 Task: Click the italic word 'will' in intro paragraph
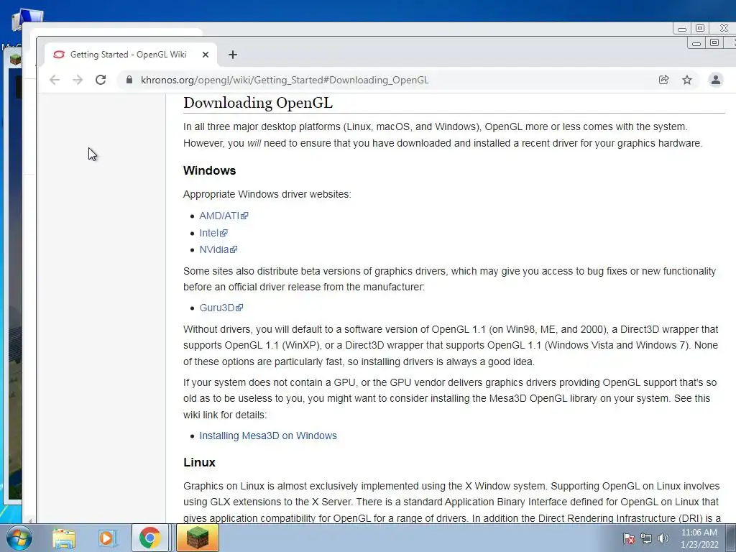point(254,143)
